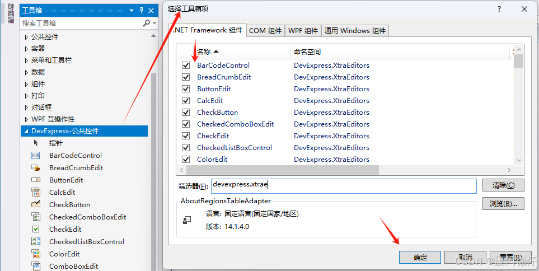Image resolution: width=539 pixels, height=271 pixels.
Task: Toggle the CheckedComboBoxEdit checkbox
Action: tap(186, 124)
